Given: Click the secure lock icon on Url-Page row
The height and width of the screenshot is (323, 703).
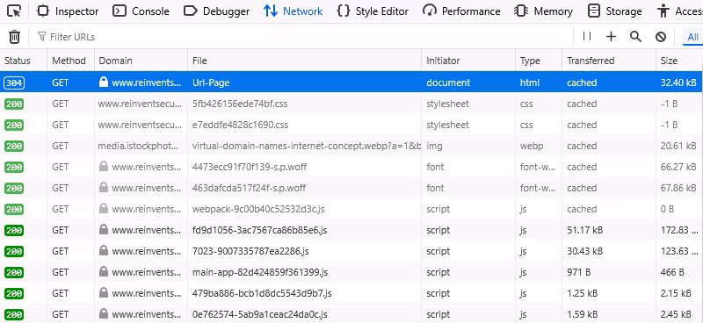Looking at the screenshot, I should pyautogui.click(x=104, y=82).
